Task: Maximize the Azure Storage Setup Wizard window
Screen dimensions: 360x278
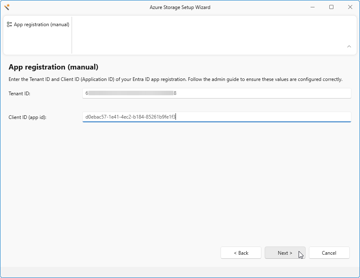Action: (x=331, y=7)
